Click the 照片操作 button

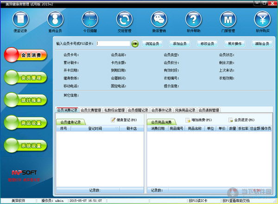[235, 44]
